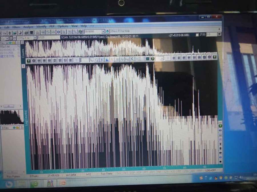Image resolution: width=257 pixels, height=192 pixels.
Task: Click the pattern thumbnail preview in left panel
Action: 11,117
